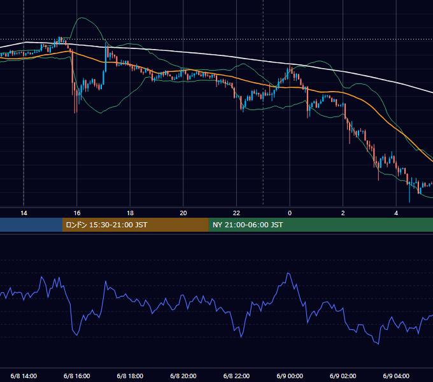Click the NY 21:00-06:00 JST session bar
This screenshot has width=433, height=382.
(x=320, y=225)
